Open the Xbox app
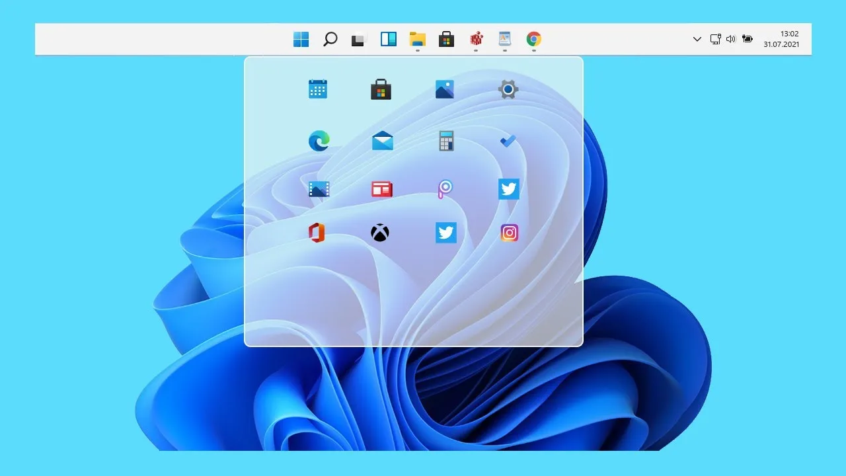The height and width of the screenshot is (476, 846). pyautogui.click(x=380, y=233)
